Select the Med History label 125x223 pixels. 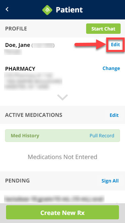[x=25, y=136]
